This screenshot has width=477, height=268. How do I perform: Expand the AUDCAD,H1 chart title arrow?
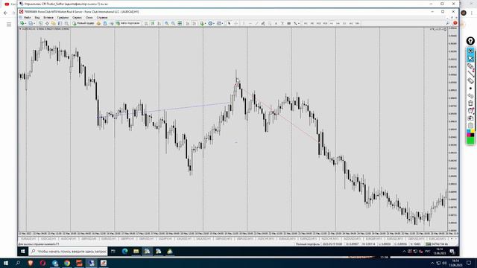pyautogui.click(x=20, y=29)
